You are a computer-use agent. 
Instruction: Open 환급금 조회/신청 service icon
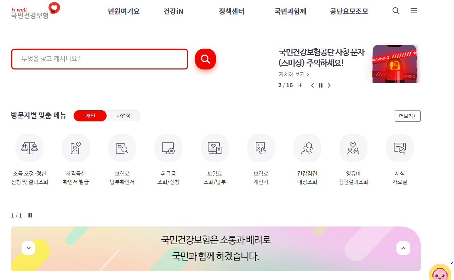click(168, 148)
